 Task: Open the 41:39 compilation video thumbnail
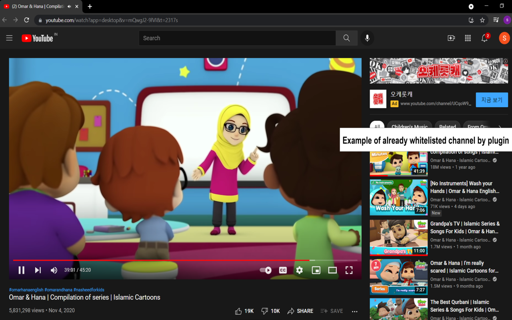click(398, 163)
